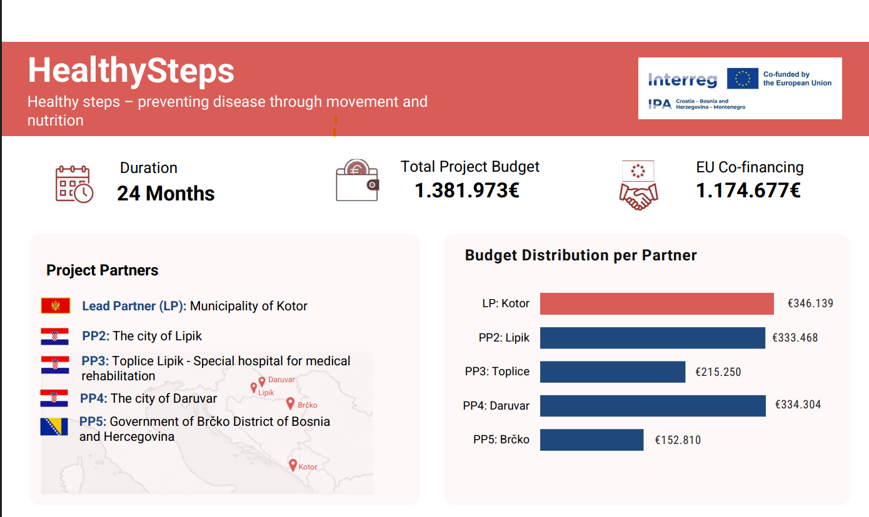Click the Interreg IPA logo banner
Screen dimensions: 869x517
[x=740, y=88]
